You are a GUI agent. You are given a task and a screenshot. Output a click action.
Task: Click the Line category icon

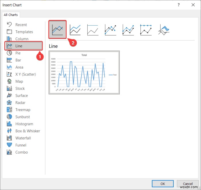pyautogui.click(x=9, y=46)
